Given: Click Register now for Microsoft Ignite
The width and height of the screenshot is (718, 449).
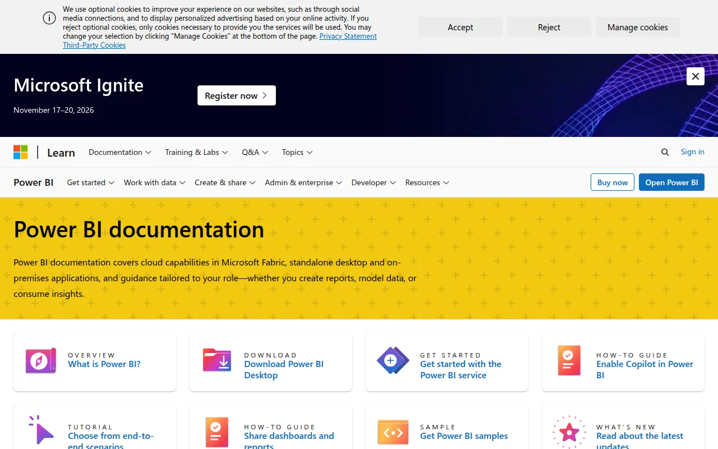Looking at the screenshot, I should pyautogui.click(x=237, y=95).
